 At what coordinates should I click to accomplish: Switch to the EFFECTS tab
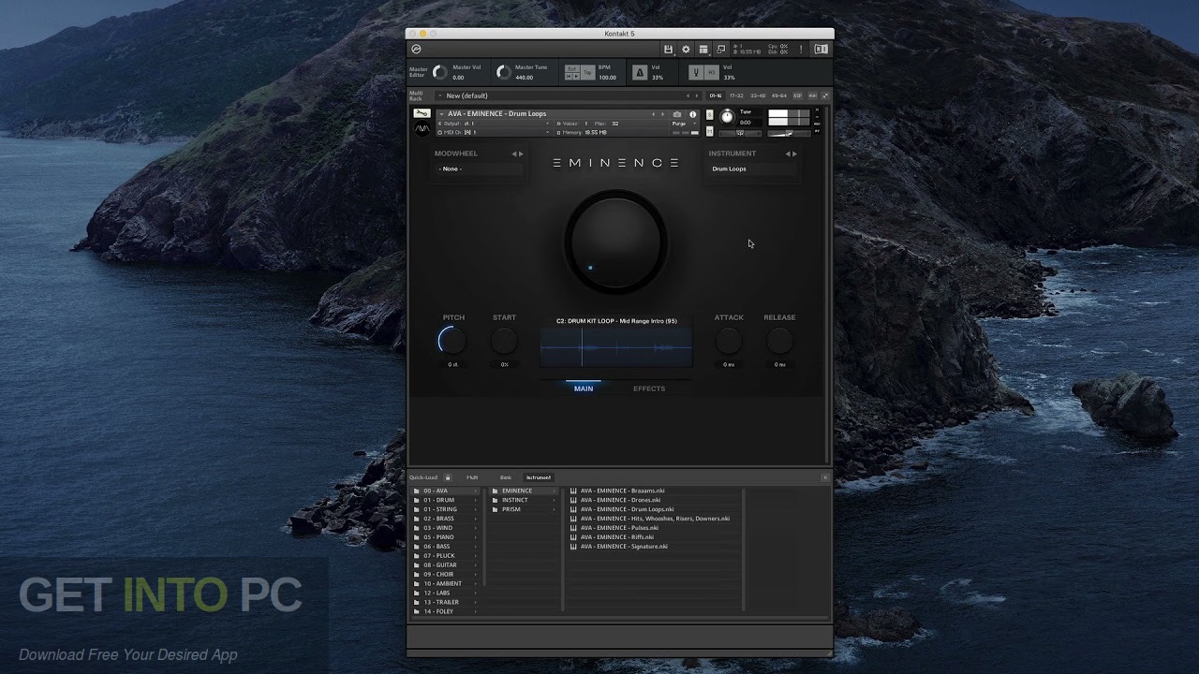point(649,388)
